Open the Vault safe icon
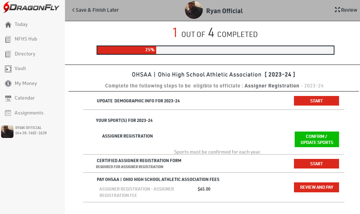This screenshot has width=360, height=214. (8, 69)
